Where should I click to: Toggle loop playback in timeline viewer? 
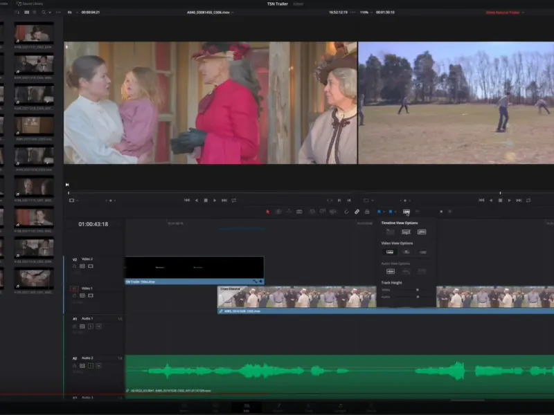[528, 201]
